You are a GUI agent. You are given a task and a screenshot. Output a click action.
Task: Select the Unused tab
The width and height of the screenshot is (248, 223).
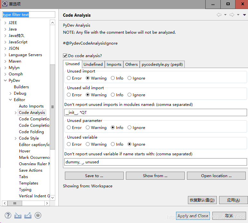point(73,64)
